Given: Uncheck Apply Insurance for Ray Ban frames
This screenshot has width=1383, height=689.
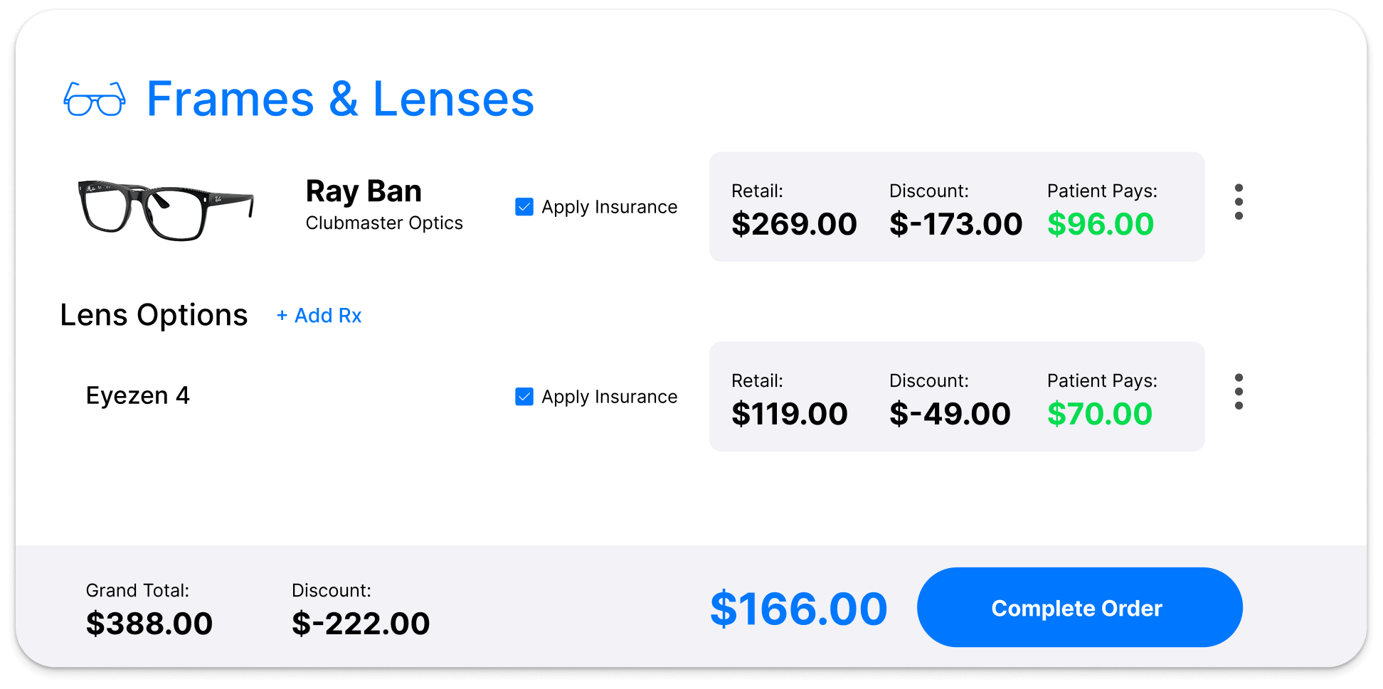Looking at the screenshot, I should pos(524,207).
